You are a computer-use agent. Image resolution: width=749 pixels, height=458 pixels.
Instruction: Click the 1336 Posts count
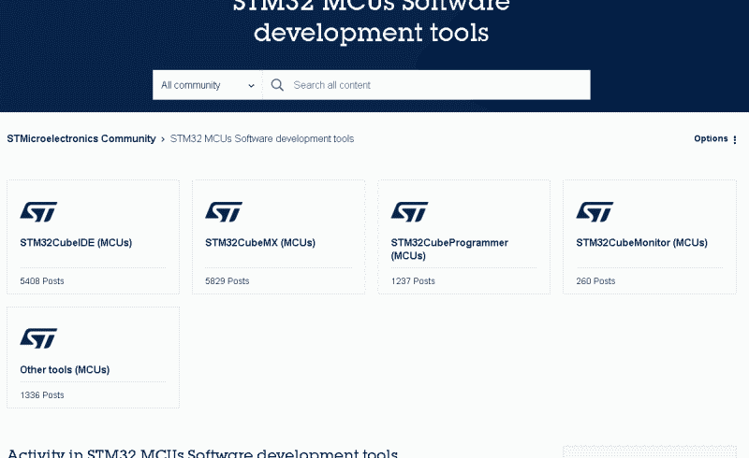pos(42,395)
